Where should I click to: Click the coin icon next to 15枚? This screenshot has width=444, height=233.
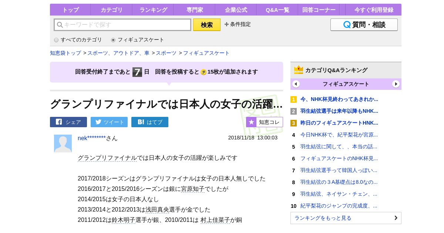pyautogui.click(x=203, y=72)
